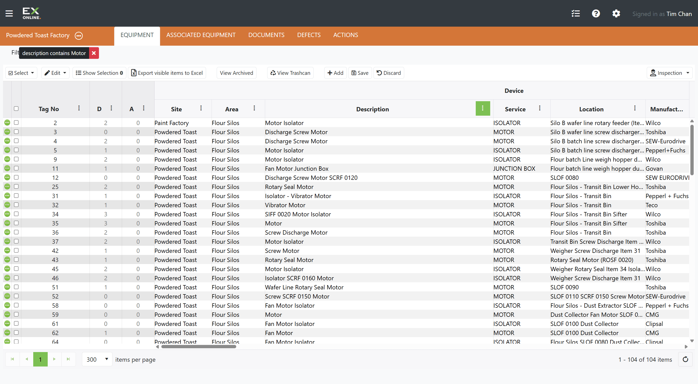Click the green status icon for tag 2
This screenshot has height=384, width=698.
point(7,123)
